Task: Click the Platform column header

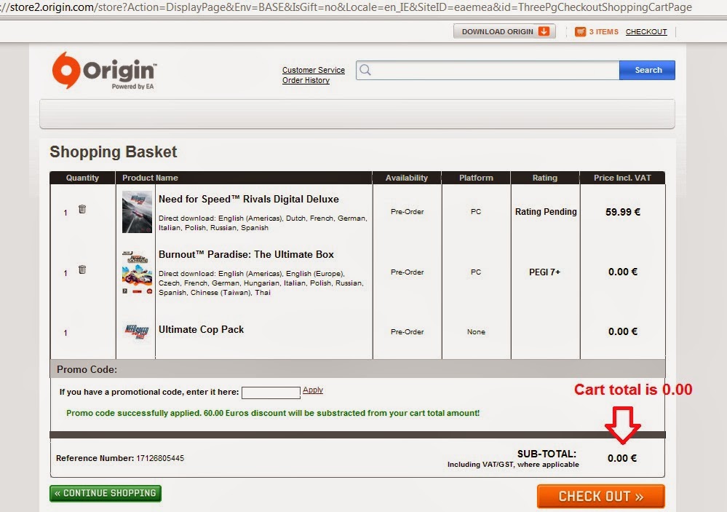Action: (476, 178)
